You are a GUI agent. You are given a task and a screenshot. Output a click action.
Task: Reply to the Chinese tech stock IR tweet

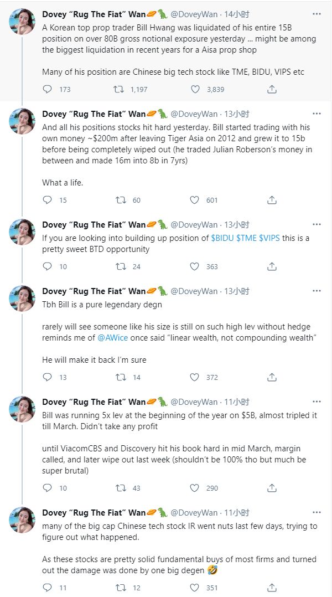48,588
